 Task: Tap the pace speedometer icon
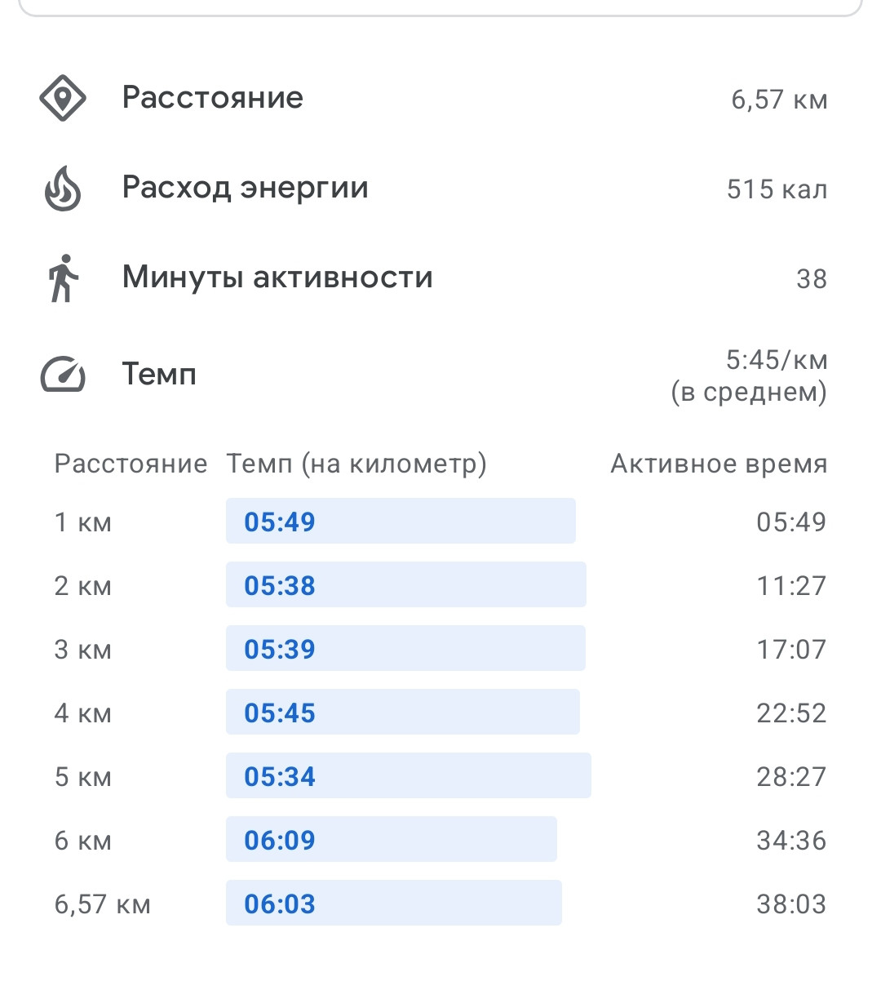tap(63, 375)
